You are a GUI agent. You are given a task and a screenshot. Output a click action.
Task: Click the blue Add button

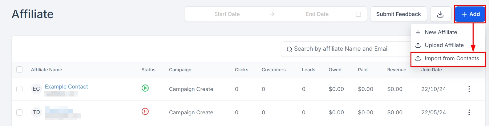[x=470, y=14]
